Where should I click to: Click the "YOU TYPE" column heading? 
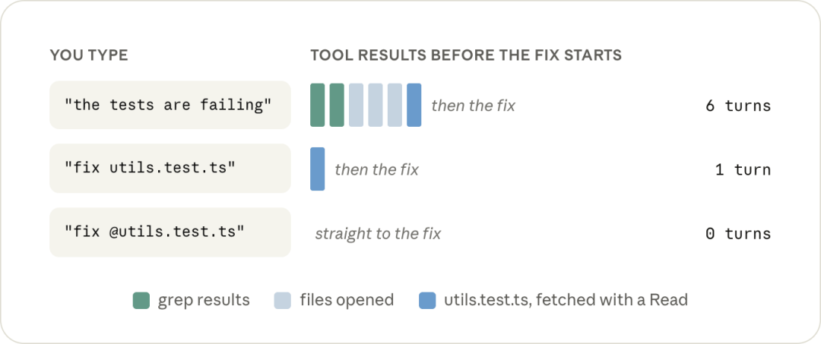click(89, 55)
